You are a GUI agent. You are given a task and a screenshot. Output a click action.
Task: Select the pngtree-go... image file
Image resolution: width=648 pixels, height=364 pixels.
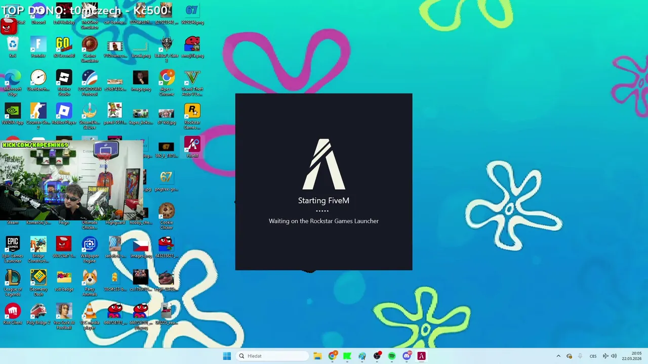click(167, 181)
